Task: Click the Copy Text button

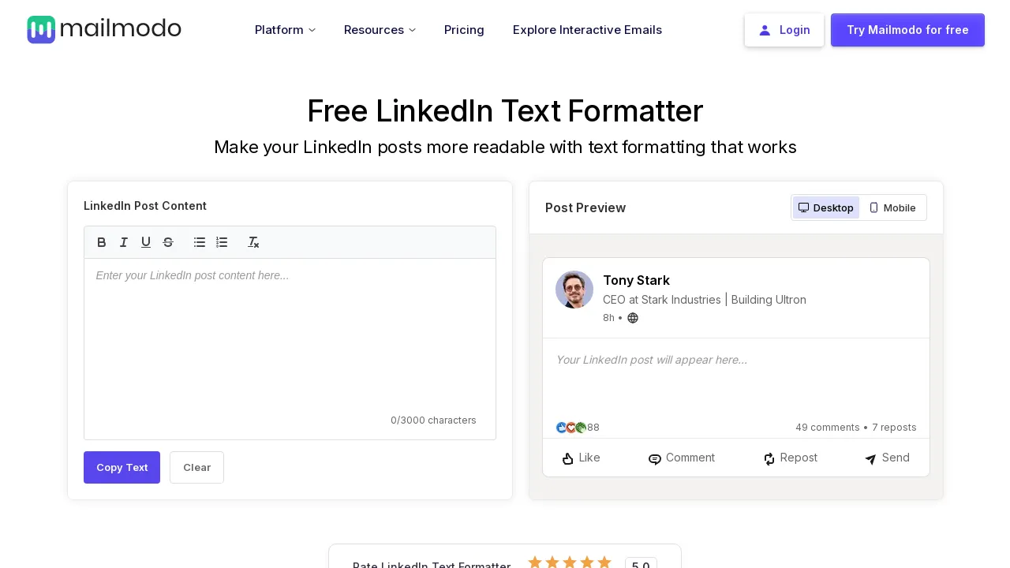Action: (122, 467)
